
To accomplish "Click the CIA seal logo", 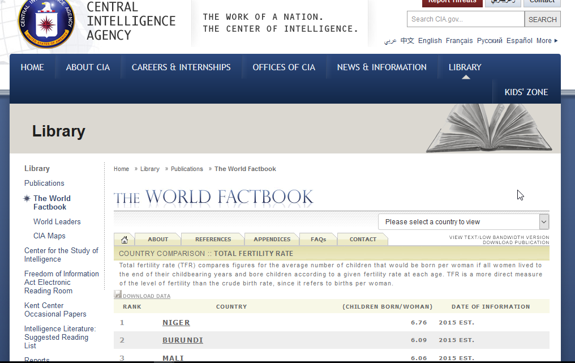I will click(46, 23).
